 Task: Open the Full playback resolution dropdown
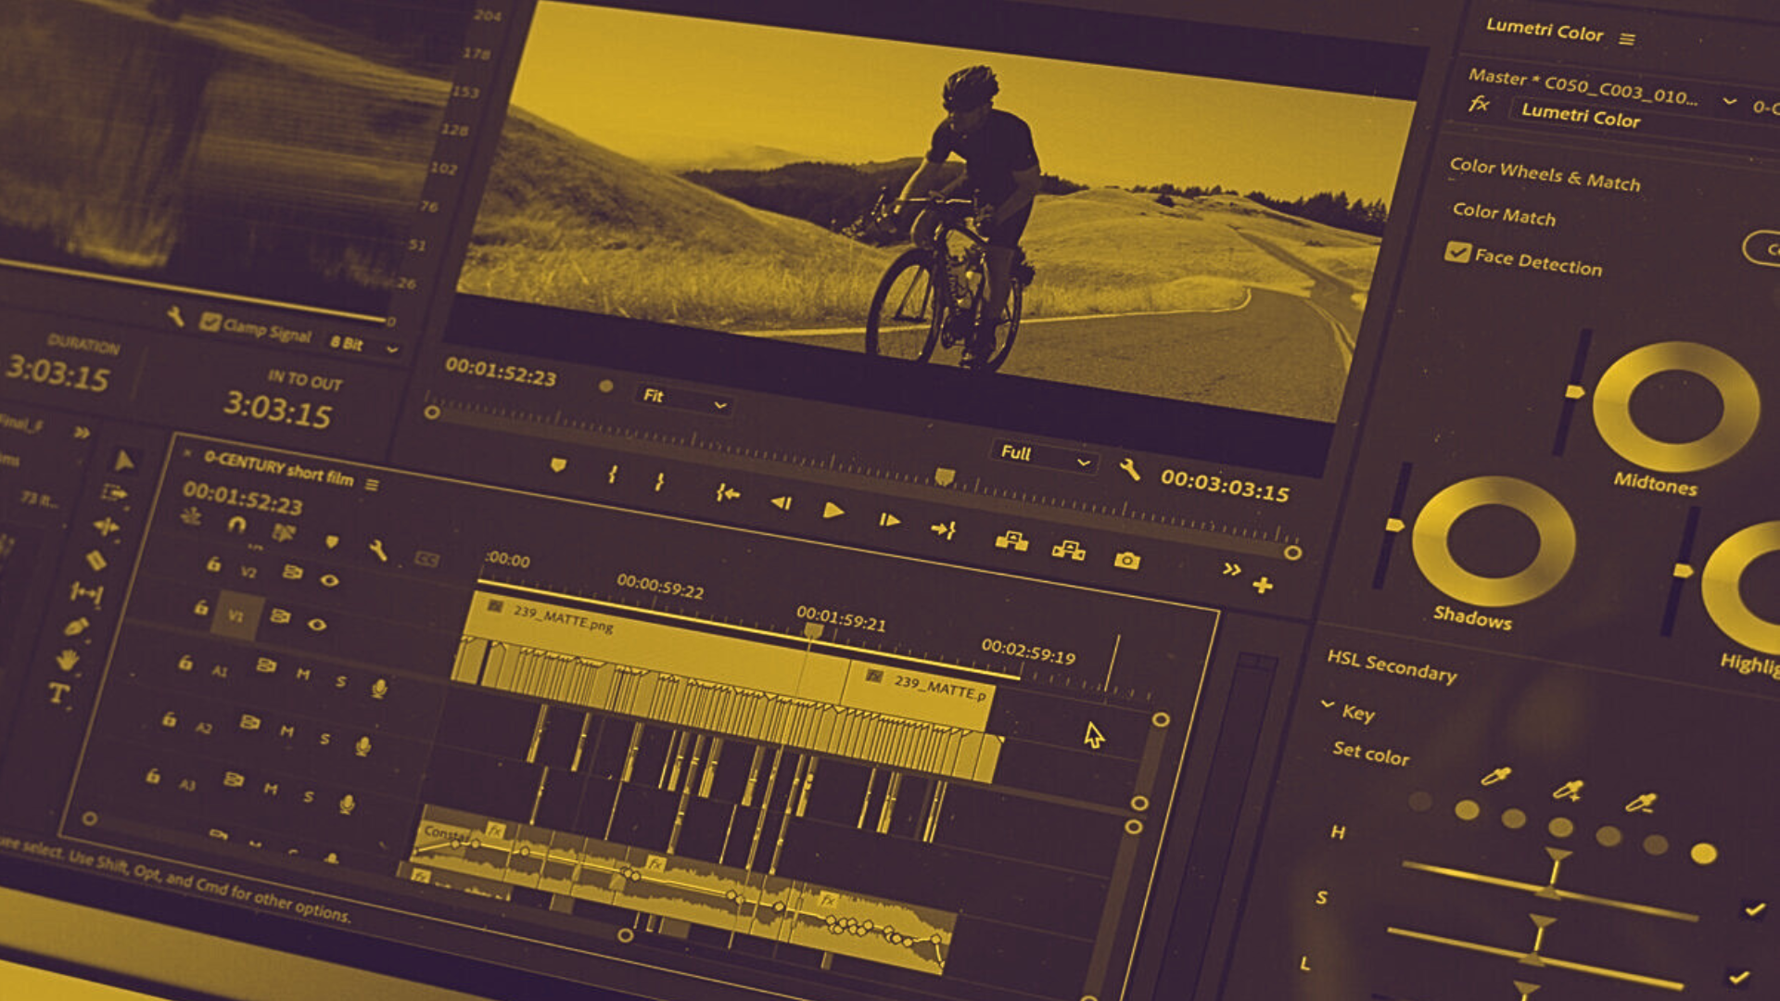(x=1046, y=456)
